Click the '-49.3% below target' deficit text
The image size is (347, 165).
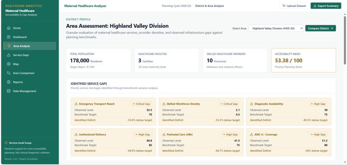315,120
